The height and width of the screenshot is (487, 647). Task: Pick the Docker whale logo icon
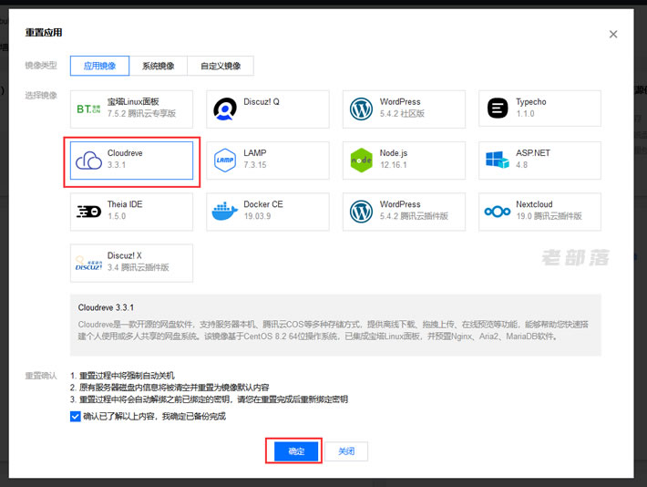(x=225, y=211)
